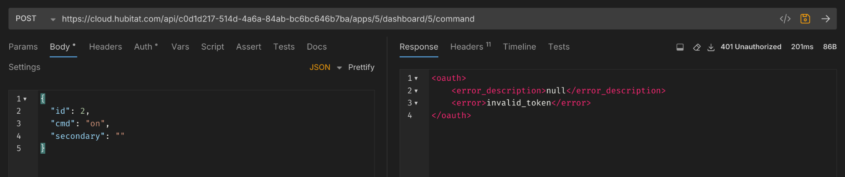
Task: Switch to the response Timeline tab
Action: tap(519, 47)
